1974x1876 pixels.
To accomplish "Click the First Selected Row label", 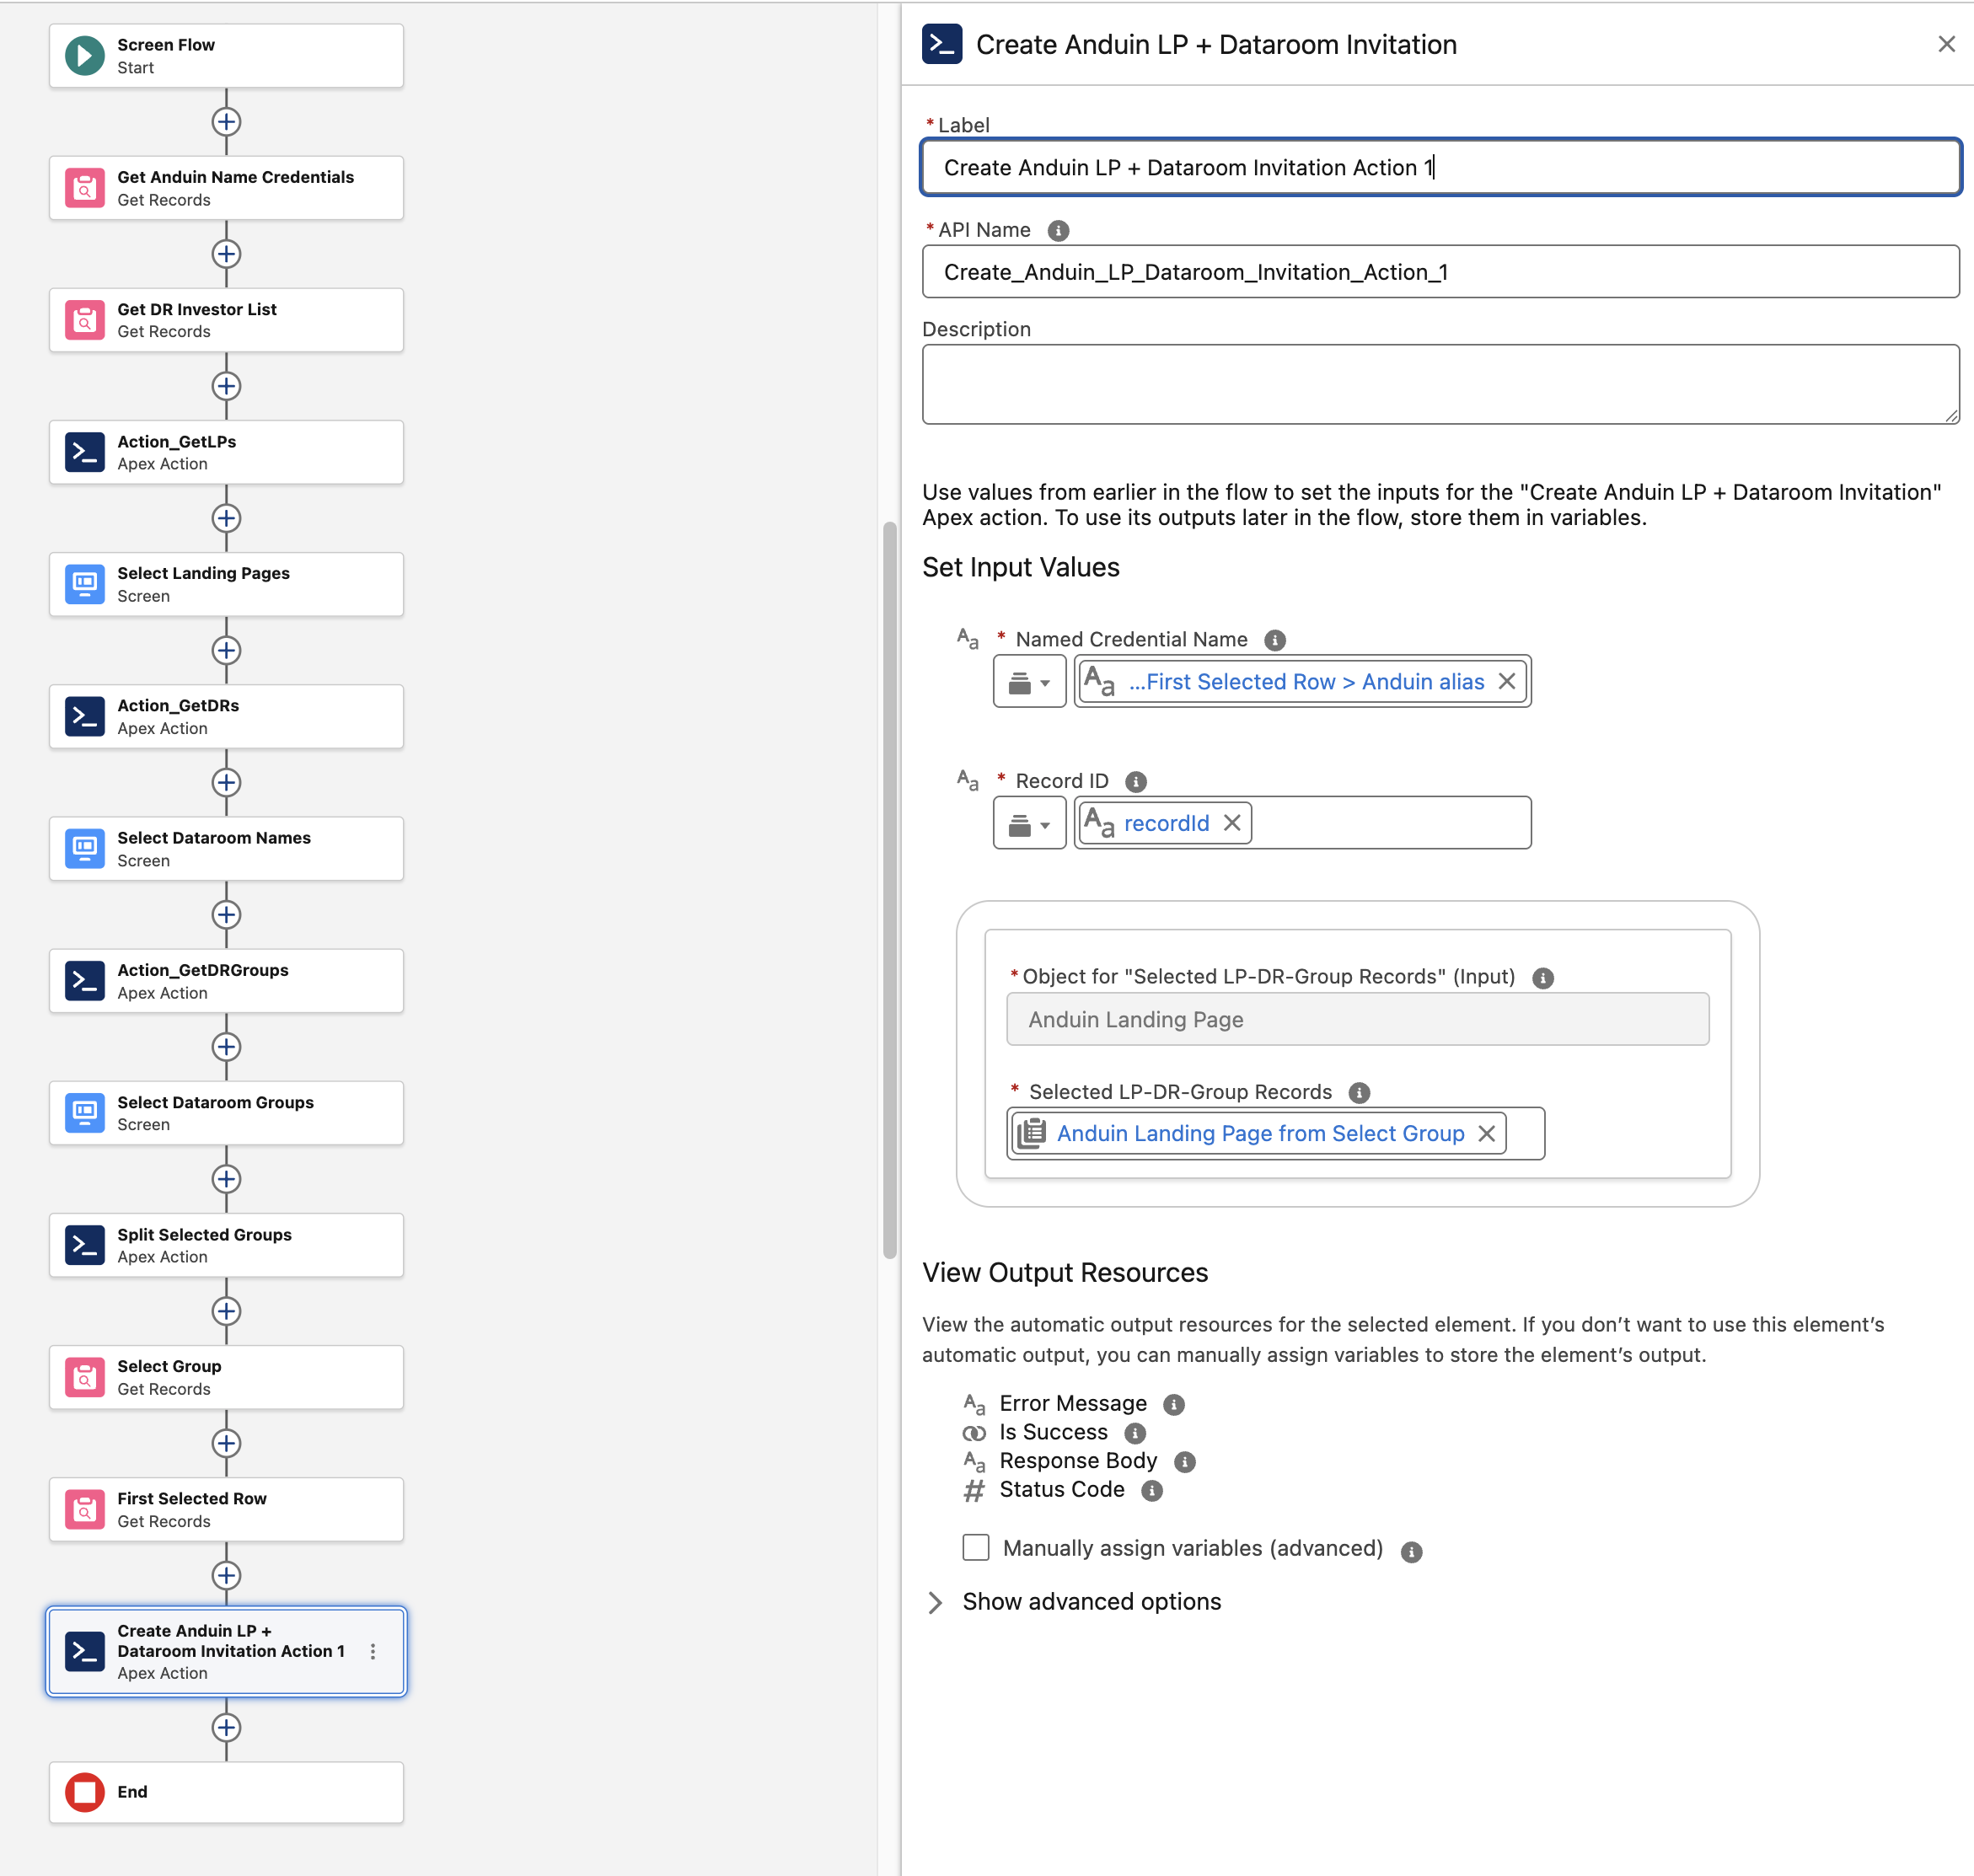I will [x=192, y=1498].
